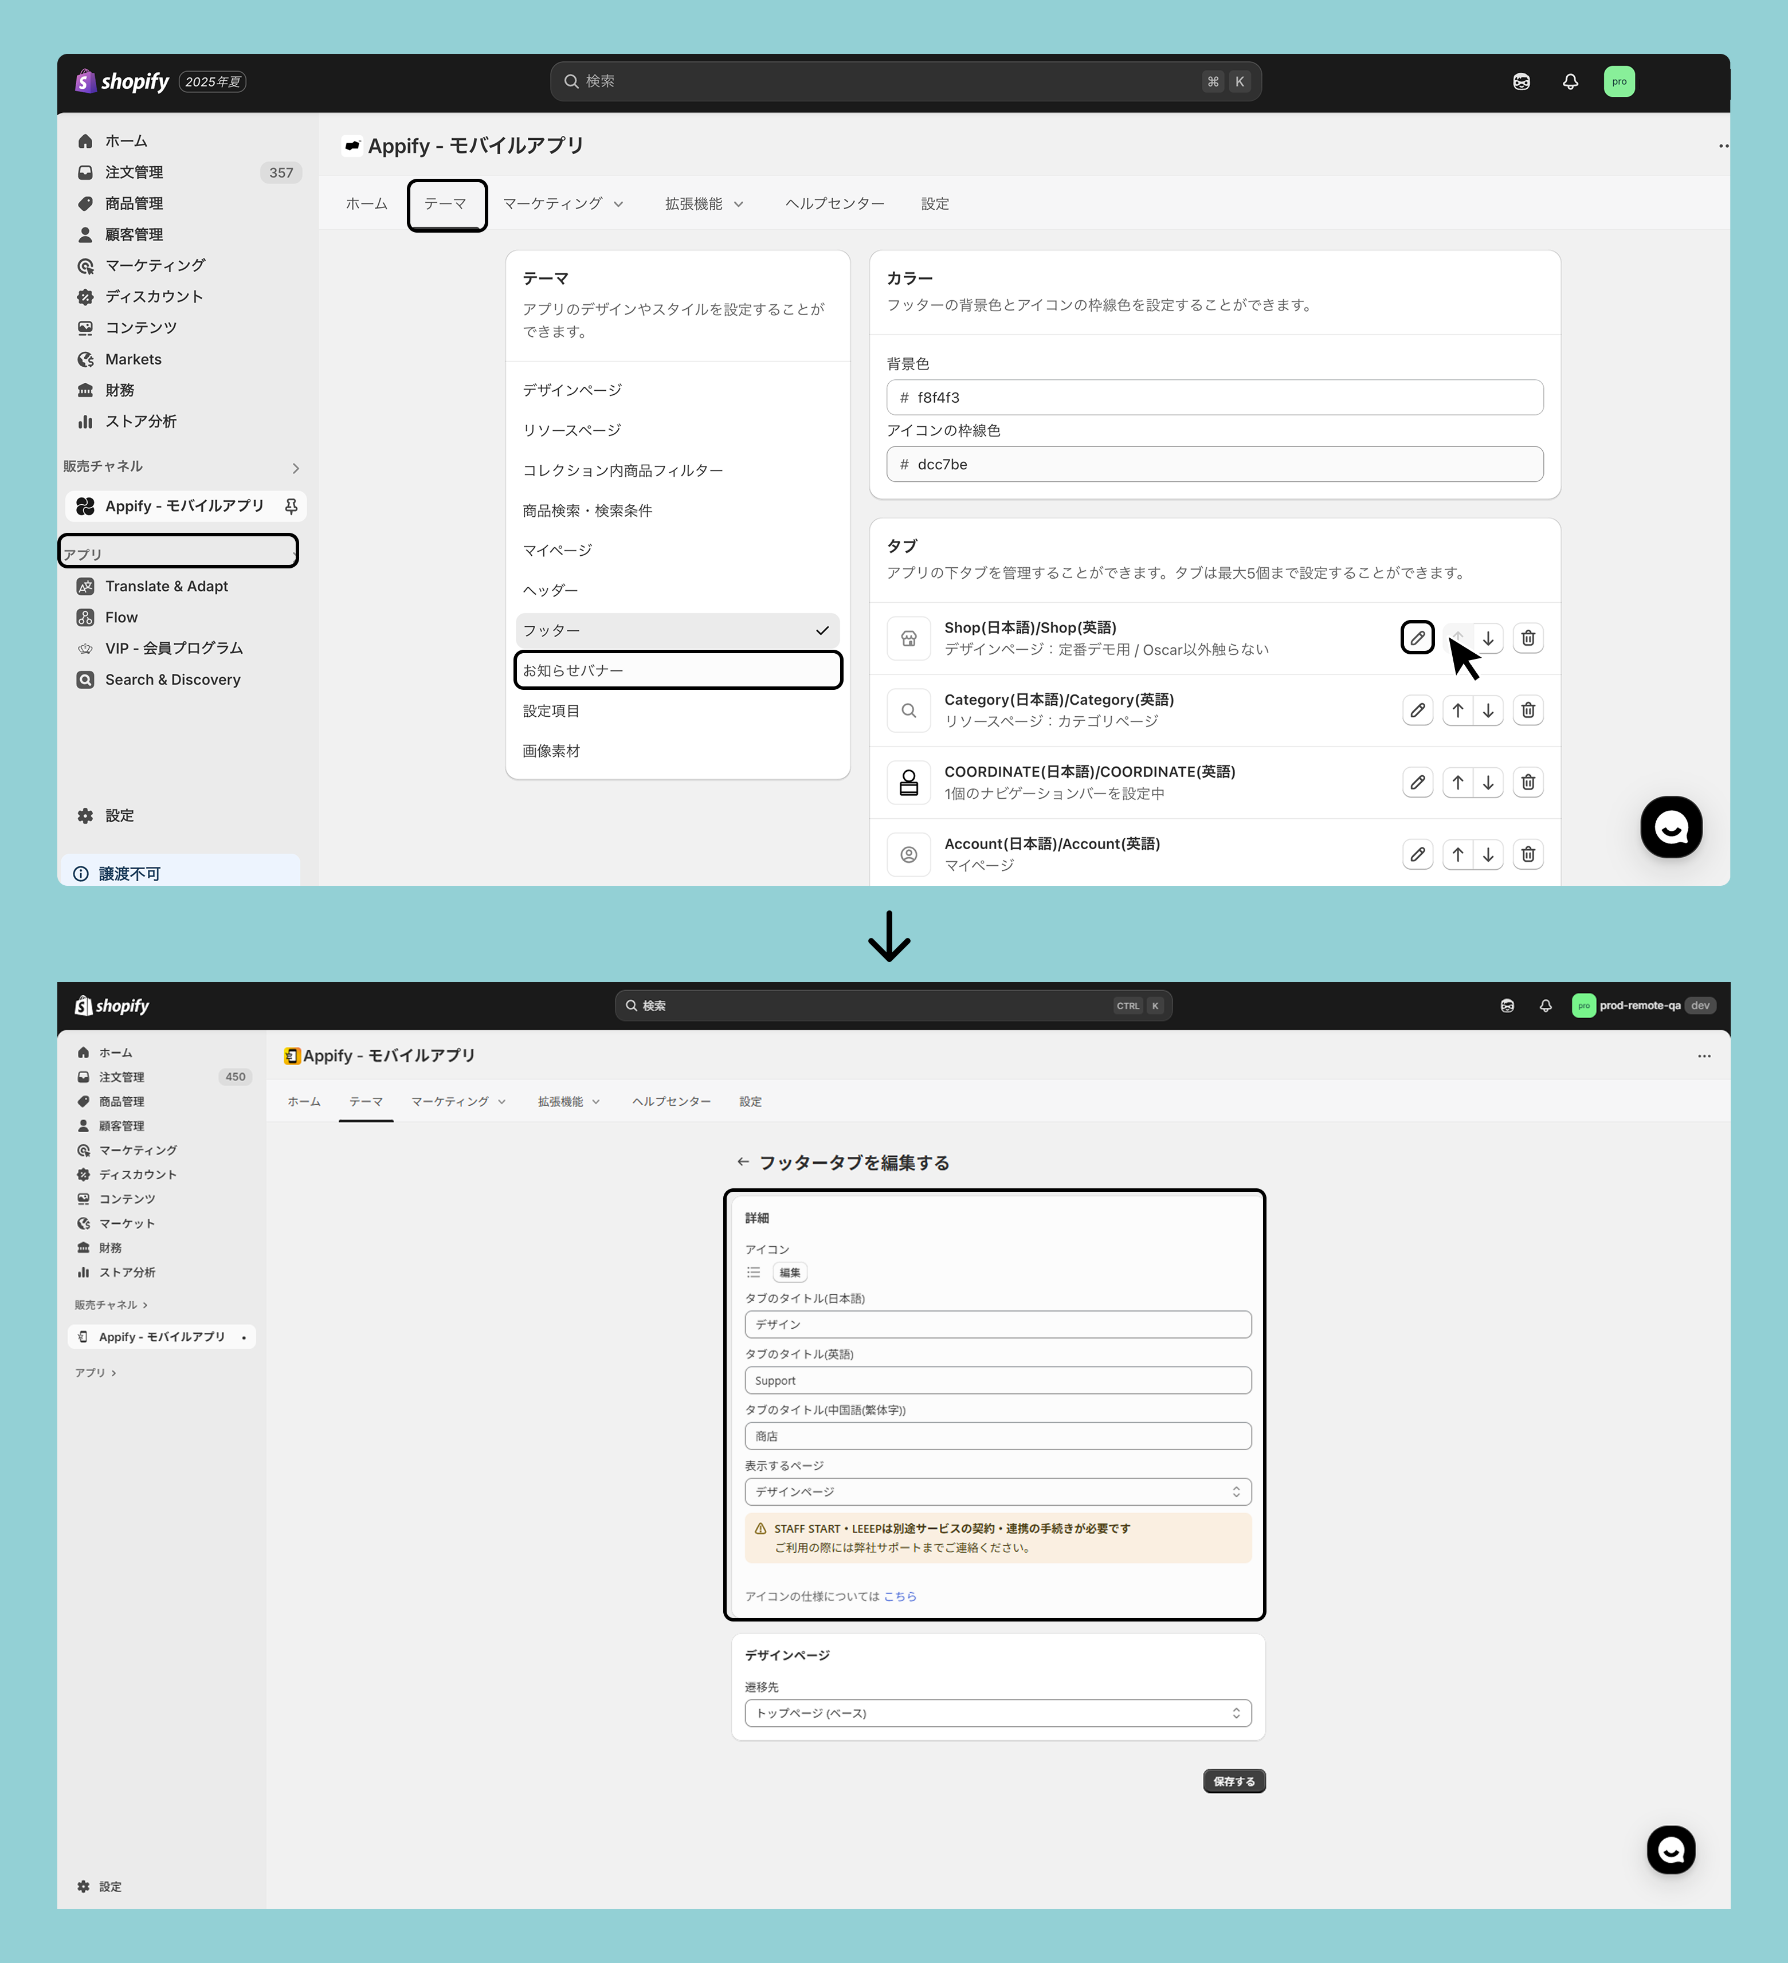Switch to the ヘルプセンター tab in the upper nav
Viewport: 1788px width, 1963px height.
pyautogui.click(x=834, y=203)
